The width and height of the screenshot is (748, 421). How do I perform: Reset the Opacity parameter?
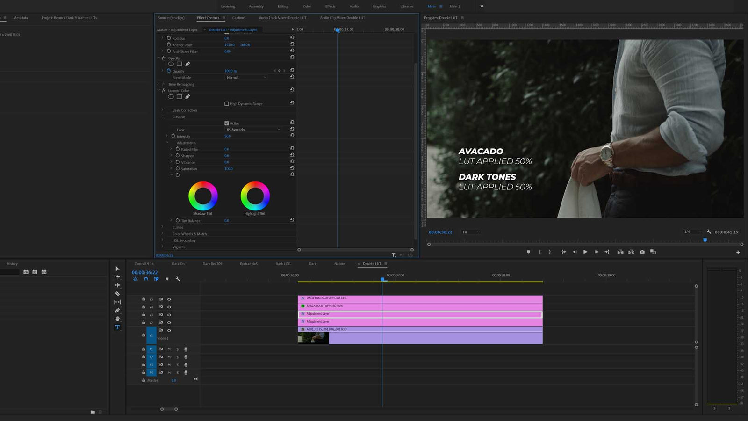[x=292, y=70]
